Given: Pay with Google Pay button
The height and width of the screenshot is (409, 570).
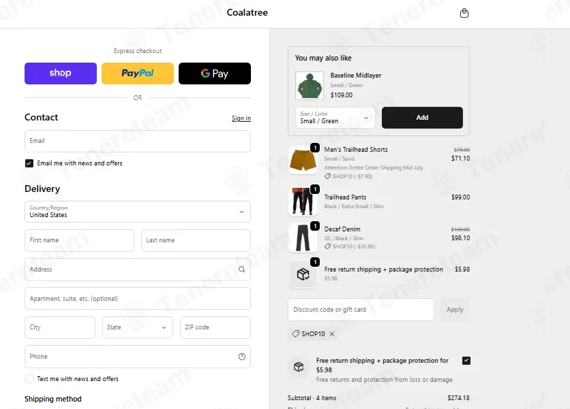Looking at the screenshot, I should [x=215, y=73].
